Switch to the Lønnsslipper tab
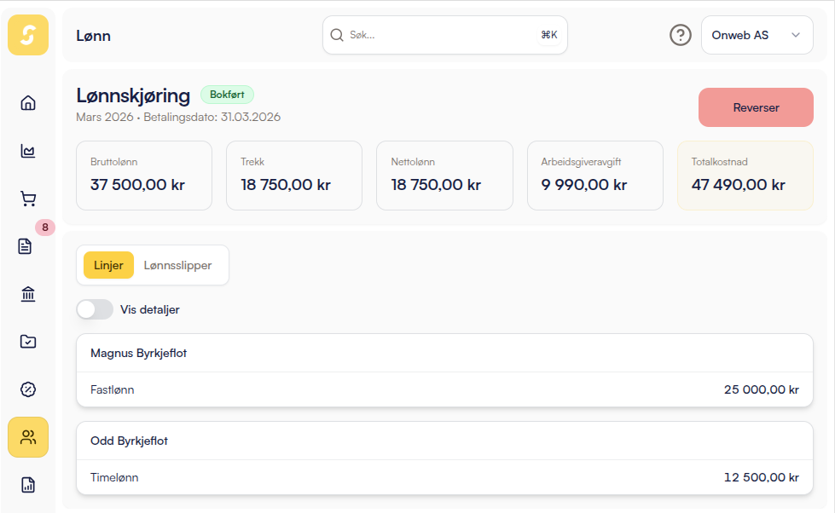This screenshot has height=513, width=835. point(177,265)
